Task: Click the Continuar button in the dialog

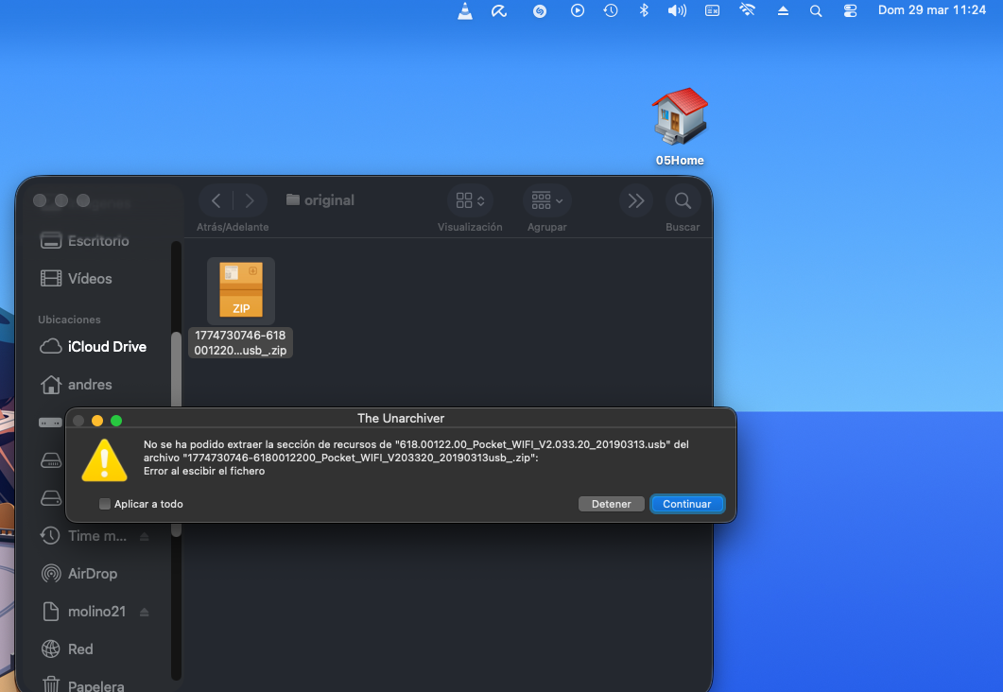Action: tap(686, 504)
